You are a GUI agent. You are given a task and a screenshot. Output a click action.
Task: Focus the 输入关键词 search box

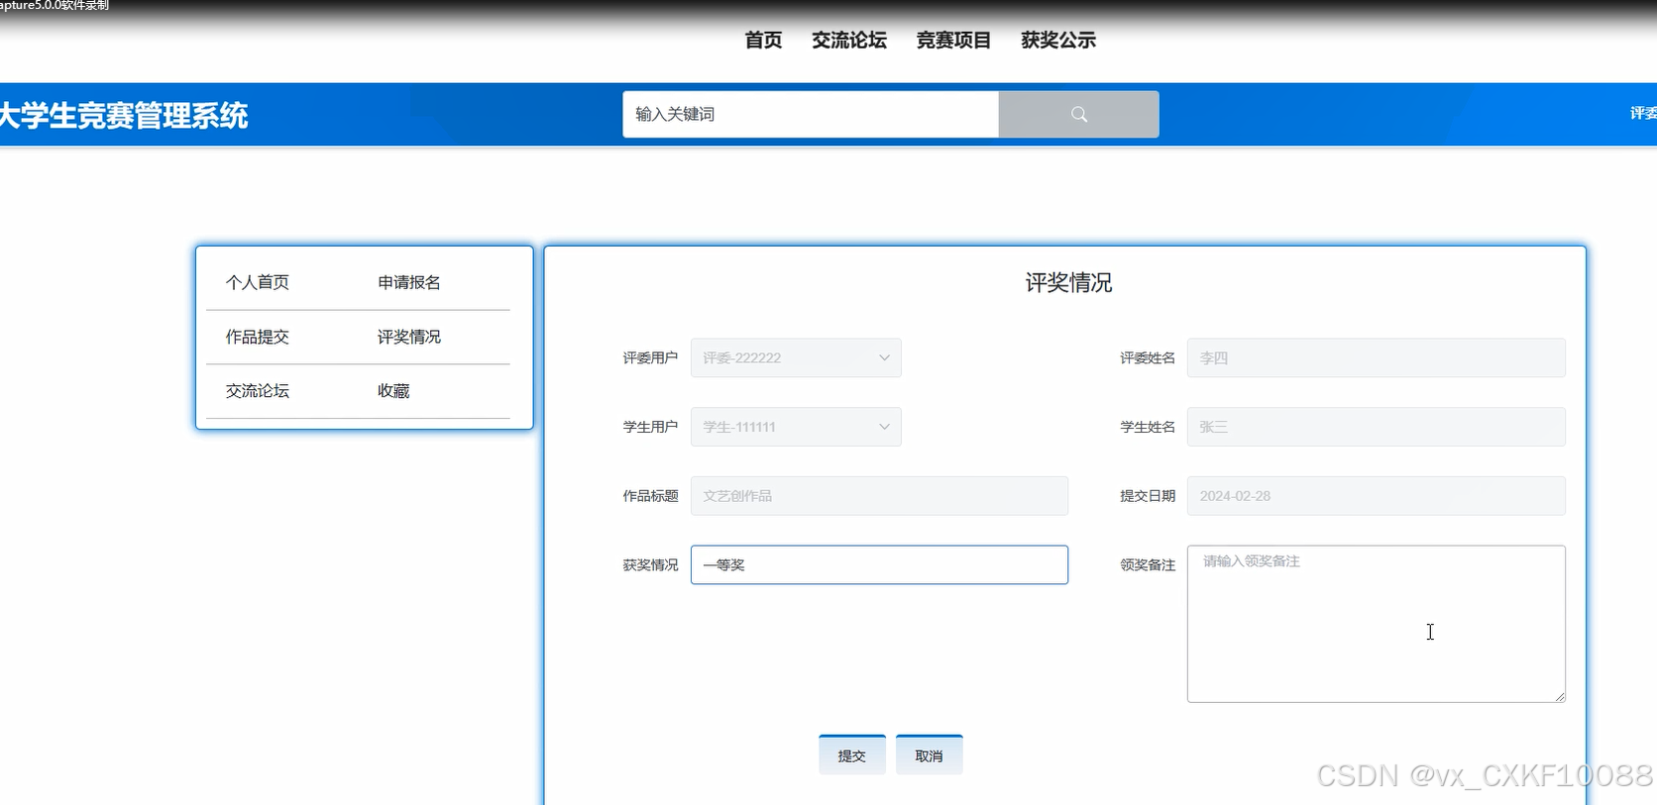coord(811,114)
